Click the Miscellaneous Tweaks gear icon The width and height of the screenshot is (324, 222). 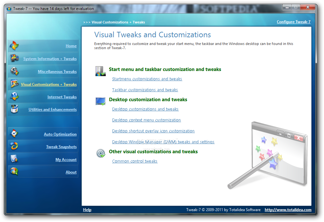14,71
